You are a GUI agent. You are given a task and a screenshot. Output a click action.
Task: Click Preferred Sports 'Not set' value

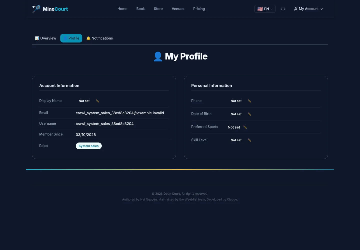(x=234, y=127)
